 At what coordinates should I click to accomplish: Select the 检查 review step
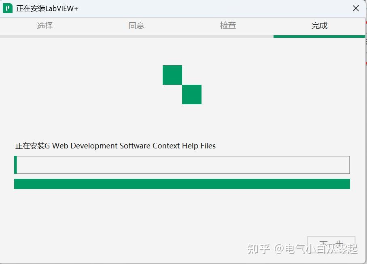[228, 25]
